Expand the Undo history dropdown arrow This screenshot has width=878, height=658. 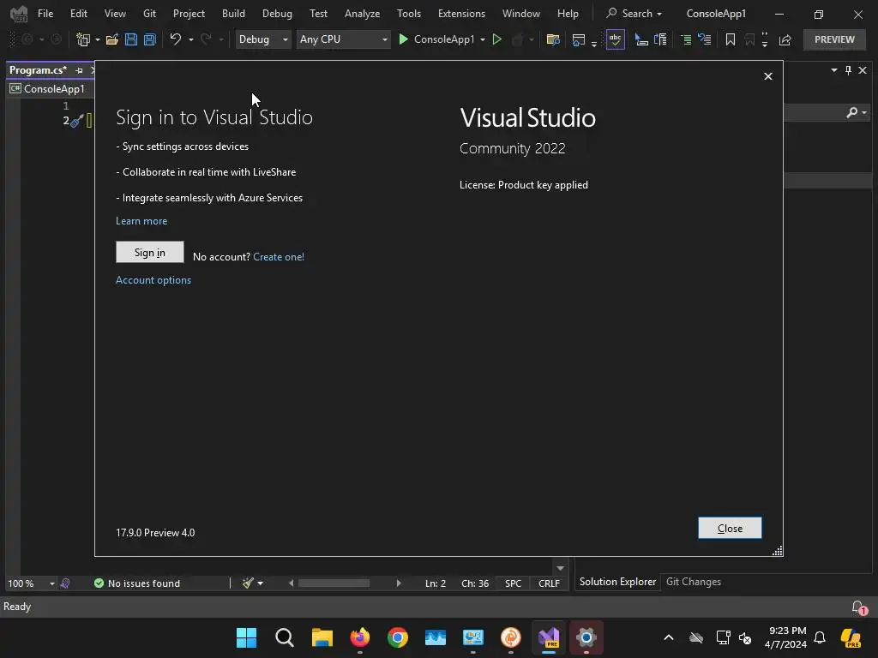click(x=191, y=39)
